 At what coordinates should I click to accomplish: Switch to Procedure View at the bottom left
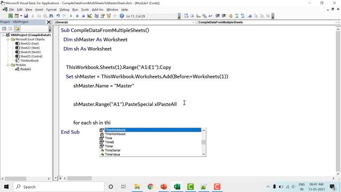pos(56,178)
